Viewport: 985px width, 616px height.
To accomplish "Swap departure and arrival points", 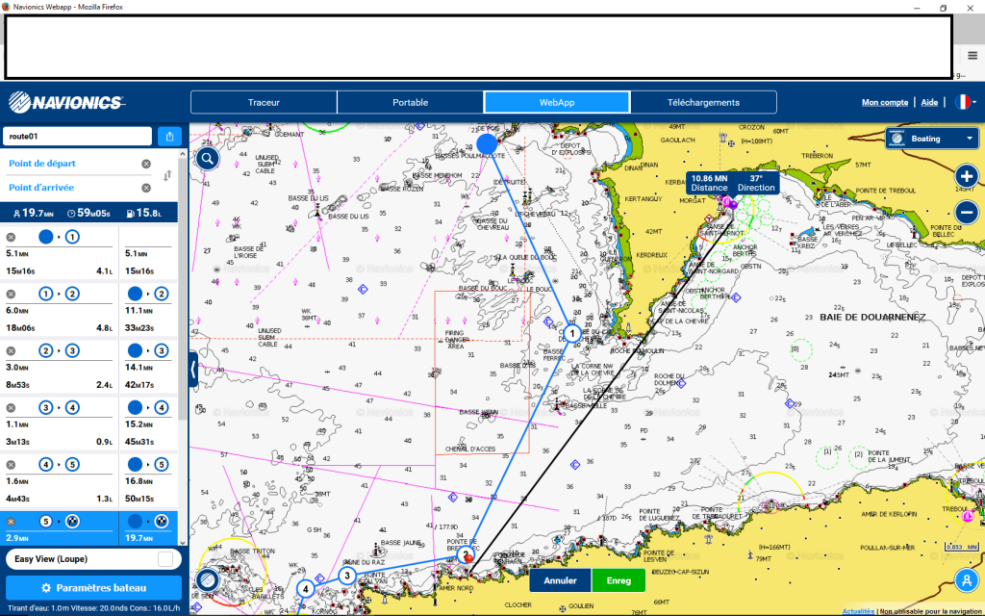I will pyautogui.click(x=168, y=175).
